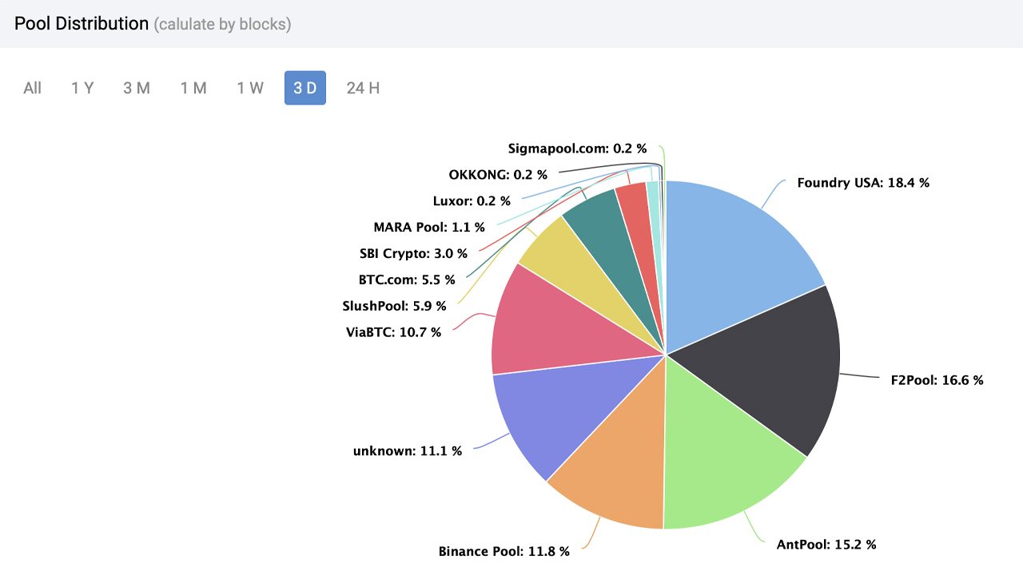
Task: Choose the 3 M range tab
Action: coord(137,88)
